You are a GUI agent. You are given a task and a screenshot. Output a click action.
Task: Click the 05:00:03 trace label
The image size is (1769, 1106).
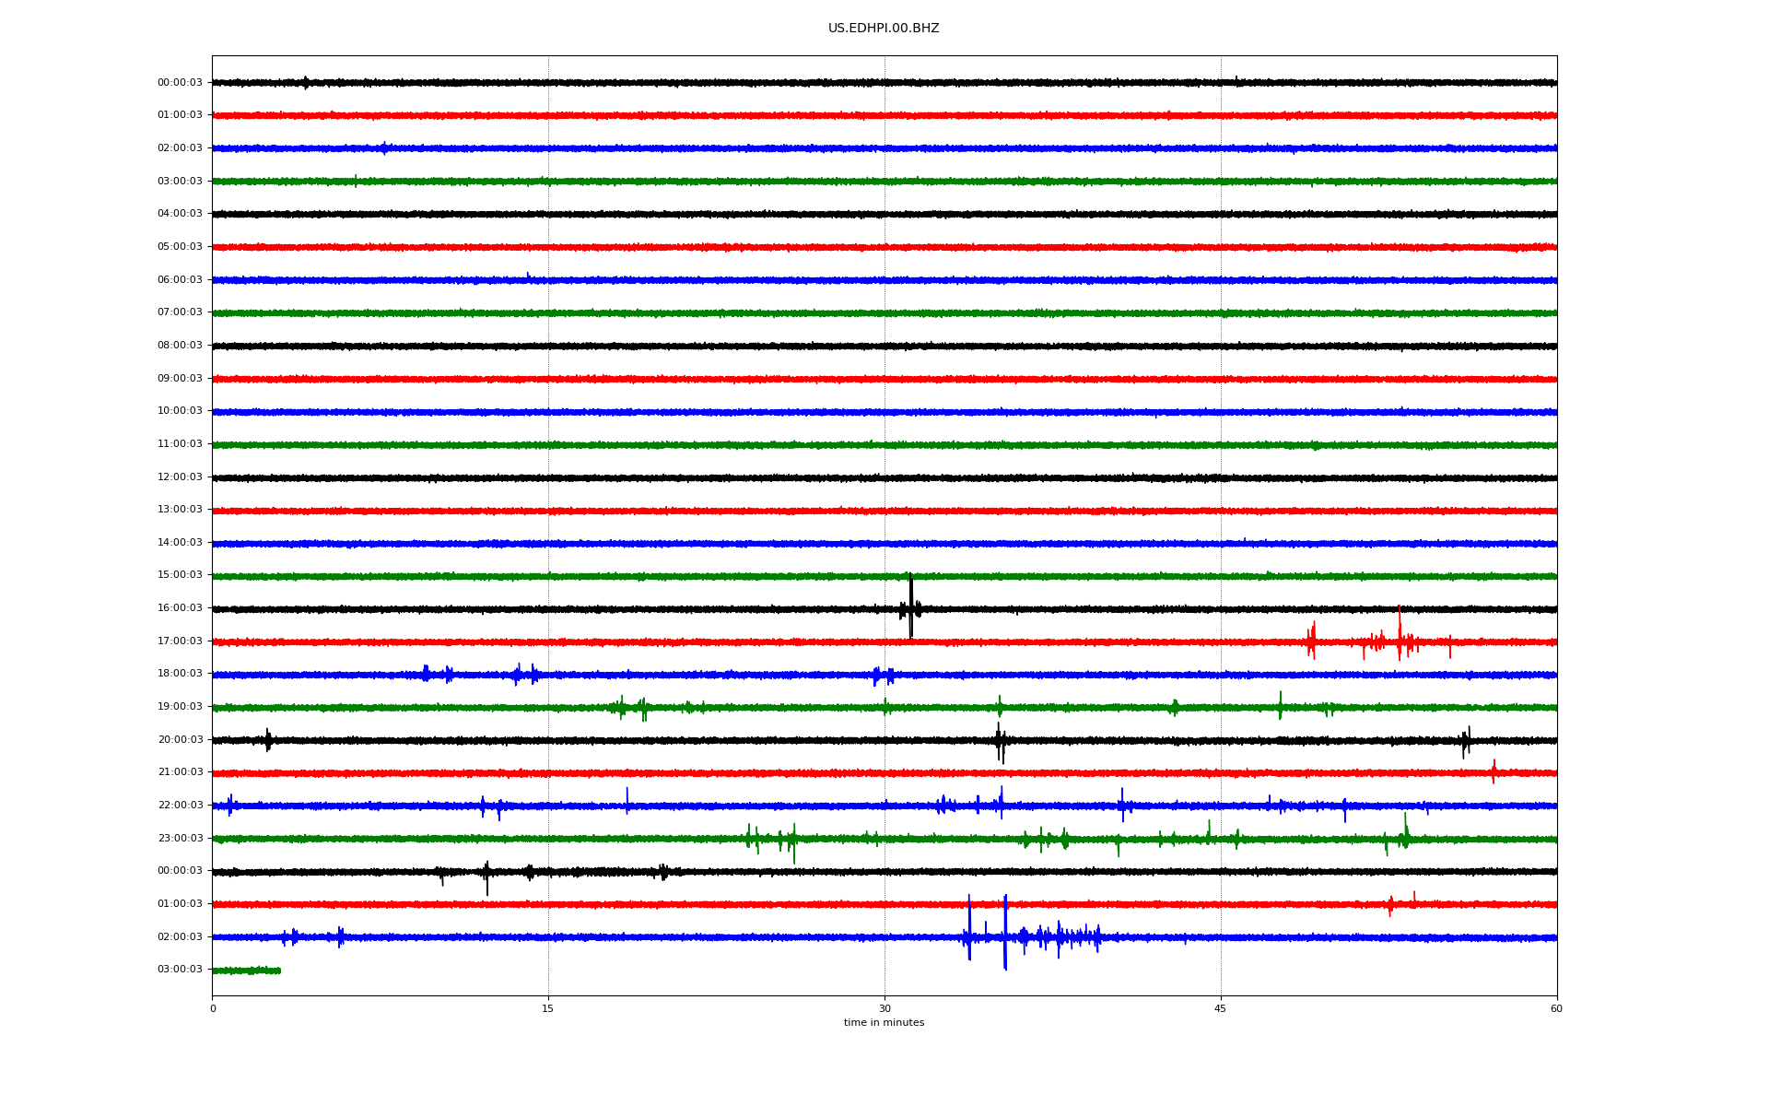180,247
